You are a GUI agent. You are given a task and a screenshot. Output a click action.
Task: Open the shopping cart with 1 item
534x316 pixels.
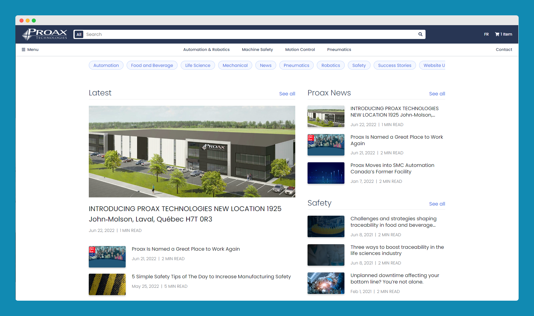click(x=504, y=34)
